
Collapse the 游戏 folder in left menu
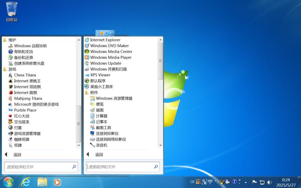coord(12,69)
